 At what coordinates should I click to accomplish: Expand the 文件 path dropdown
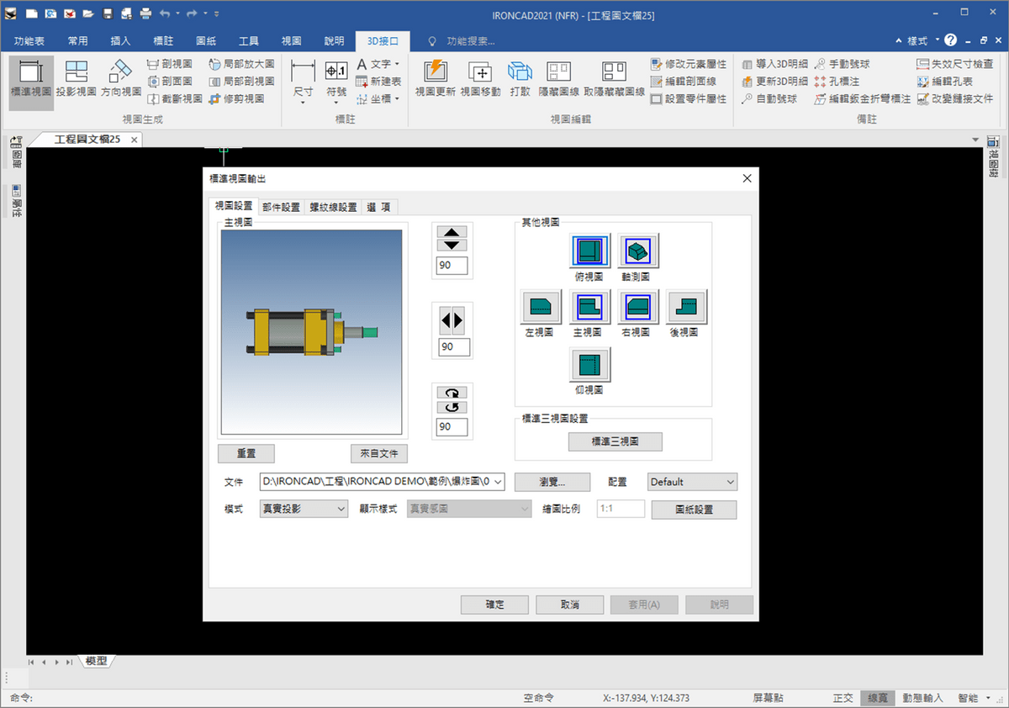(498, 482)
